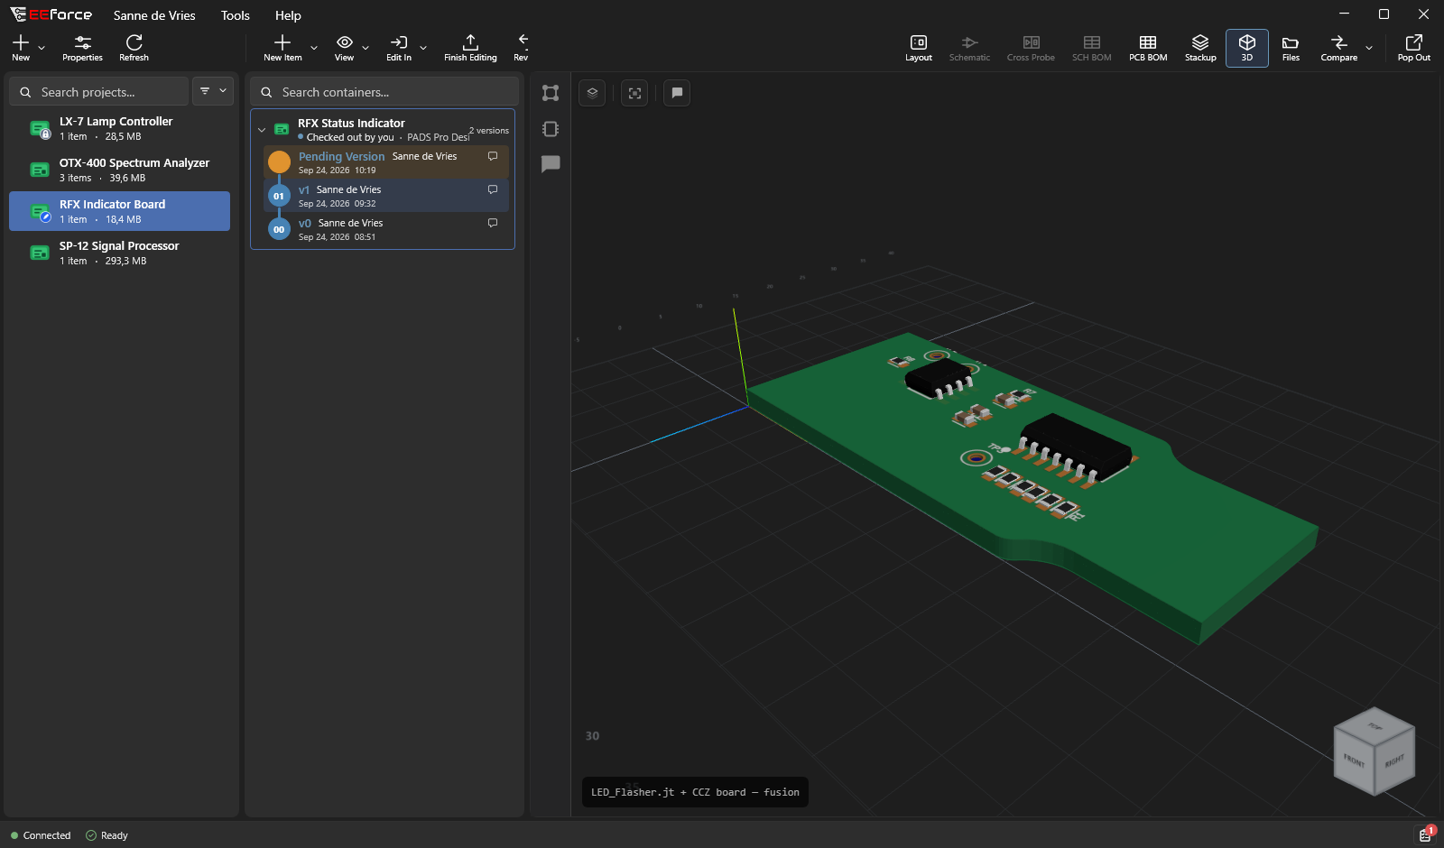Pop Out the viewer window
Screen dimensions: 1444x848
tap(1414, 48)
